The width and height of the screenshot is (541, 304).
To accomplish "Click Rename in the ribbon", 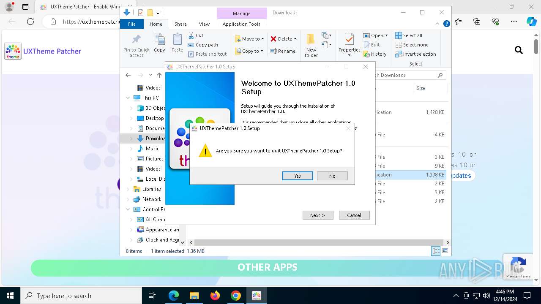I will pyautogui.click(x=283, y=51).
